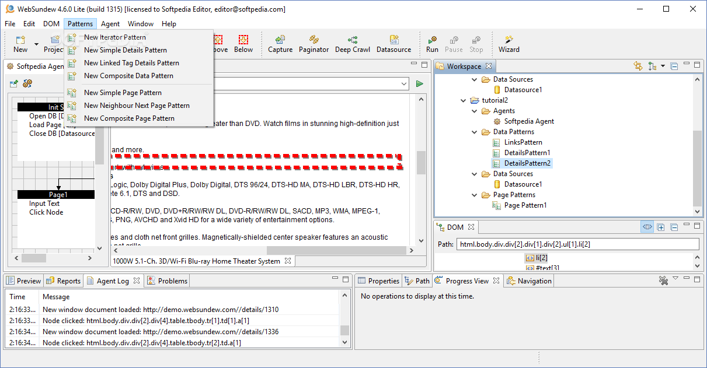Run the agent using Run button
707x368 pixels.
432,44
